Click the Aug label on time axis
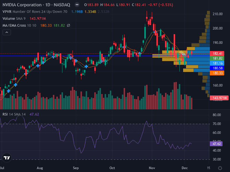 pos(40,168)
